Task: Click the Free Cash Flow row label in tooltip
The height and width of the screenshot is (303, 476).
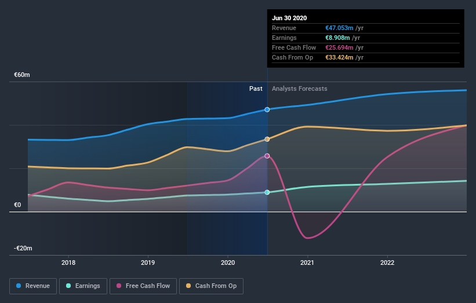Action: point(294,47)
